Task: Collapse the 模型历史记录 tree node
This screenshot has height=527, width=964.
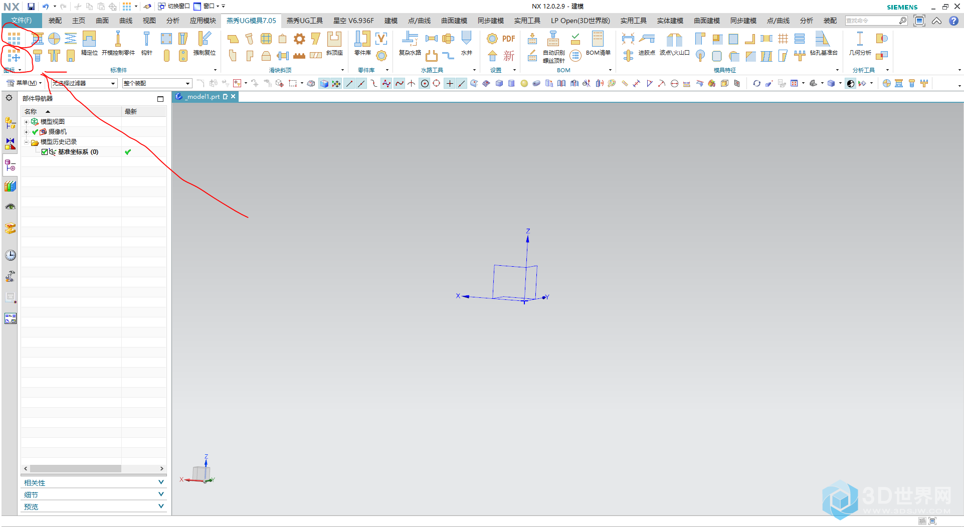Action: (x=26, y=142)
